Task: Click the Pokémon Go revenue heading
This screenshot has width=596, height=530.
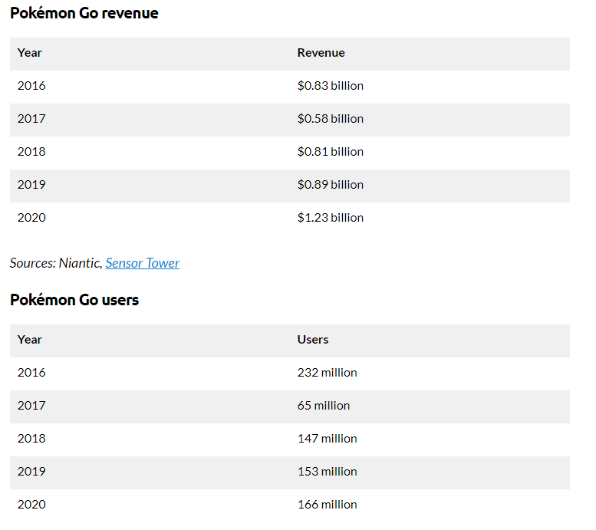Action: [84, 13]
